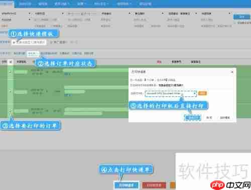Image resolution: width=251 pixels, height=190 pixels.
Task: Click the blue link in the first order row
Action: 68,74
